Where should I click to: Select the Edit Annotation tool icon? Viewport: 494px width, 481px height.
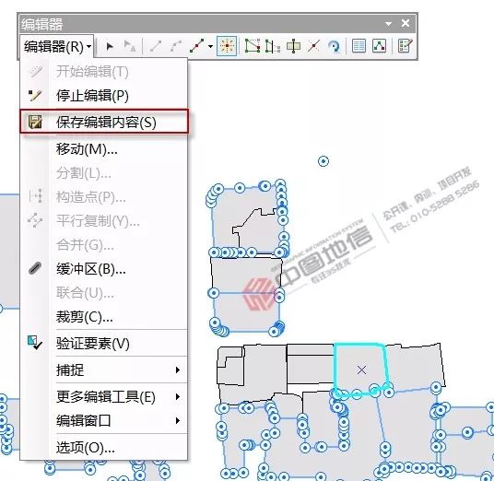pyautogui.click(x=129, y=47)
